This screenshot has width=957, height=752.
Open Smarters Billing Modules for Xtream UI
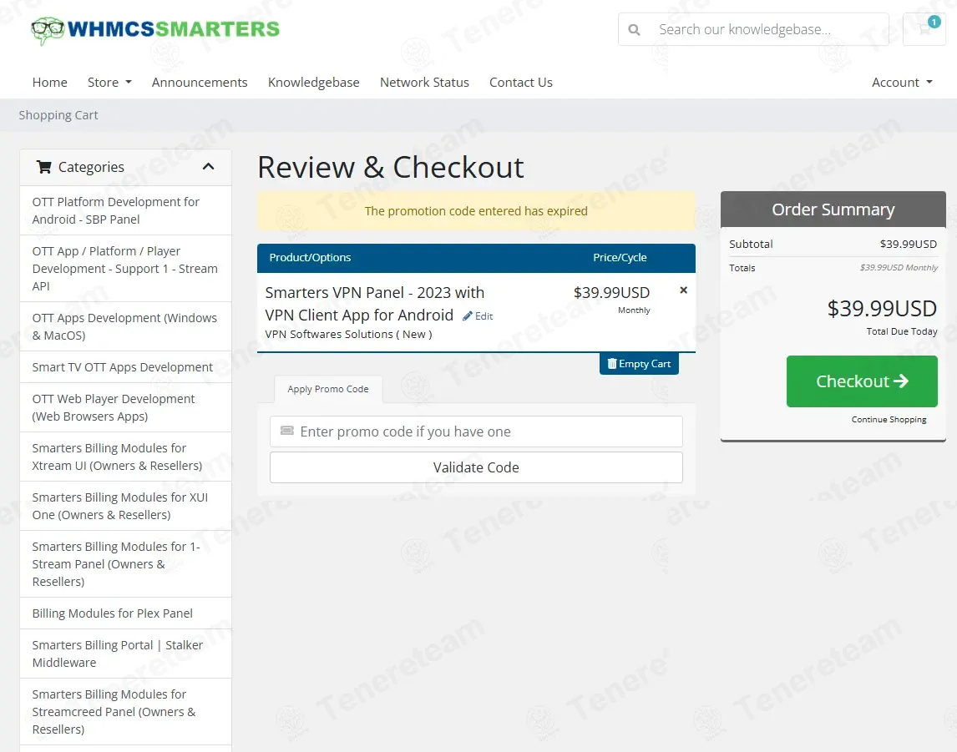tap(126, 457)
